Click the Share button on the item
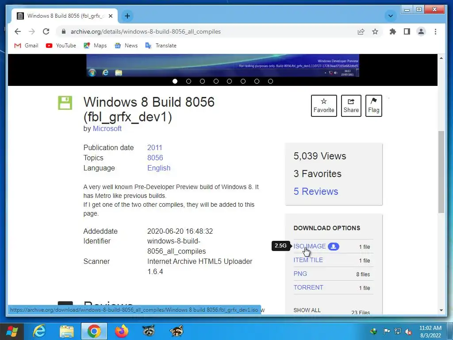Image resolution: width=453 pixels, height=340 pixels. [x=351, y=105]
